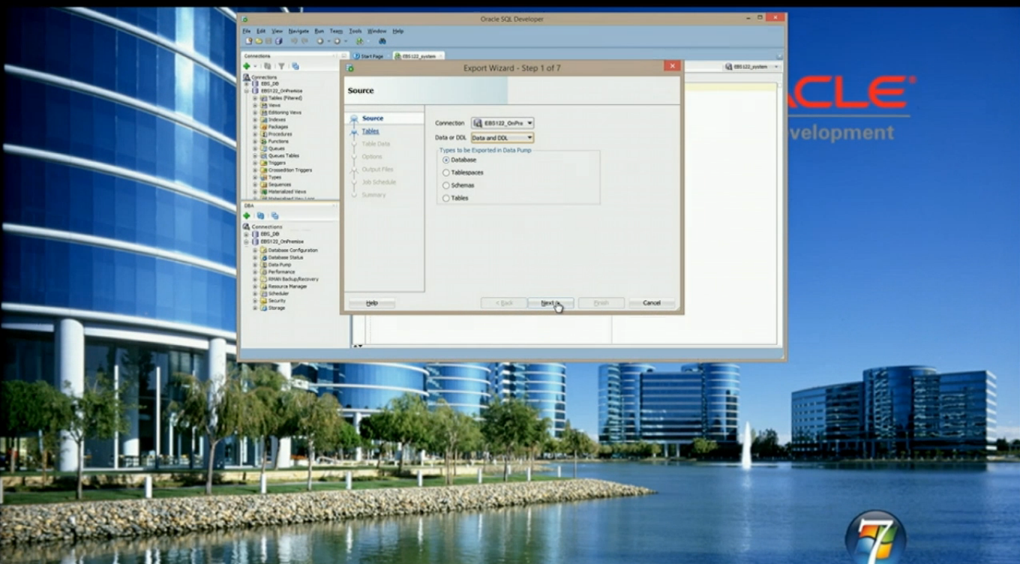Image resolution: width=1020 pixels, height=564 pixels.
Task: Select the Schemas radio button
Action: tap(446, 185)
